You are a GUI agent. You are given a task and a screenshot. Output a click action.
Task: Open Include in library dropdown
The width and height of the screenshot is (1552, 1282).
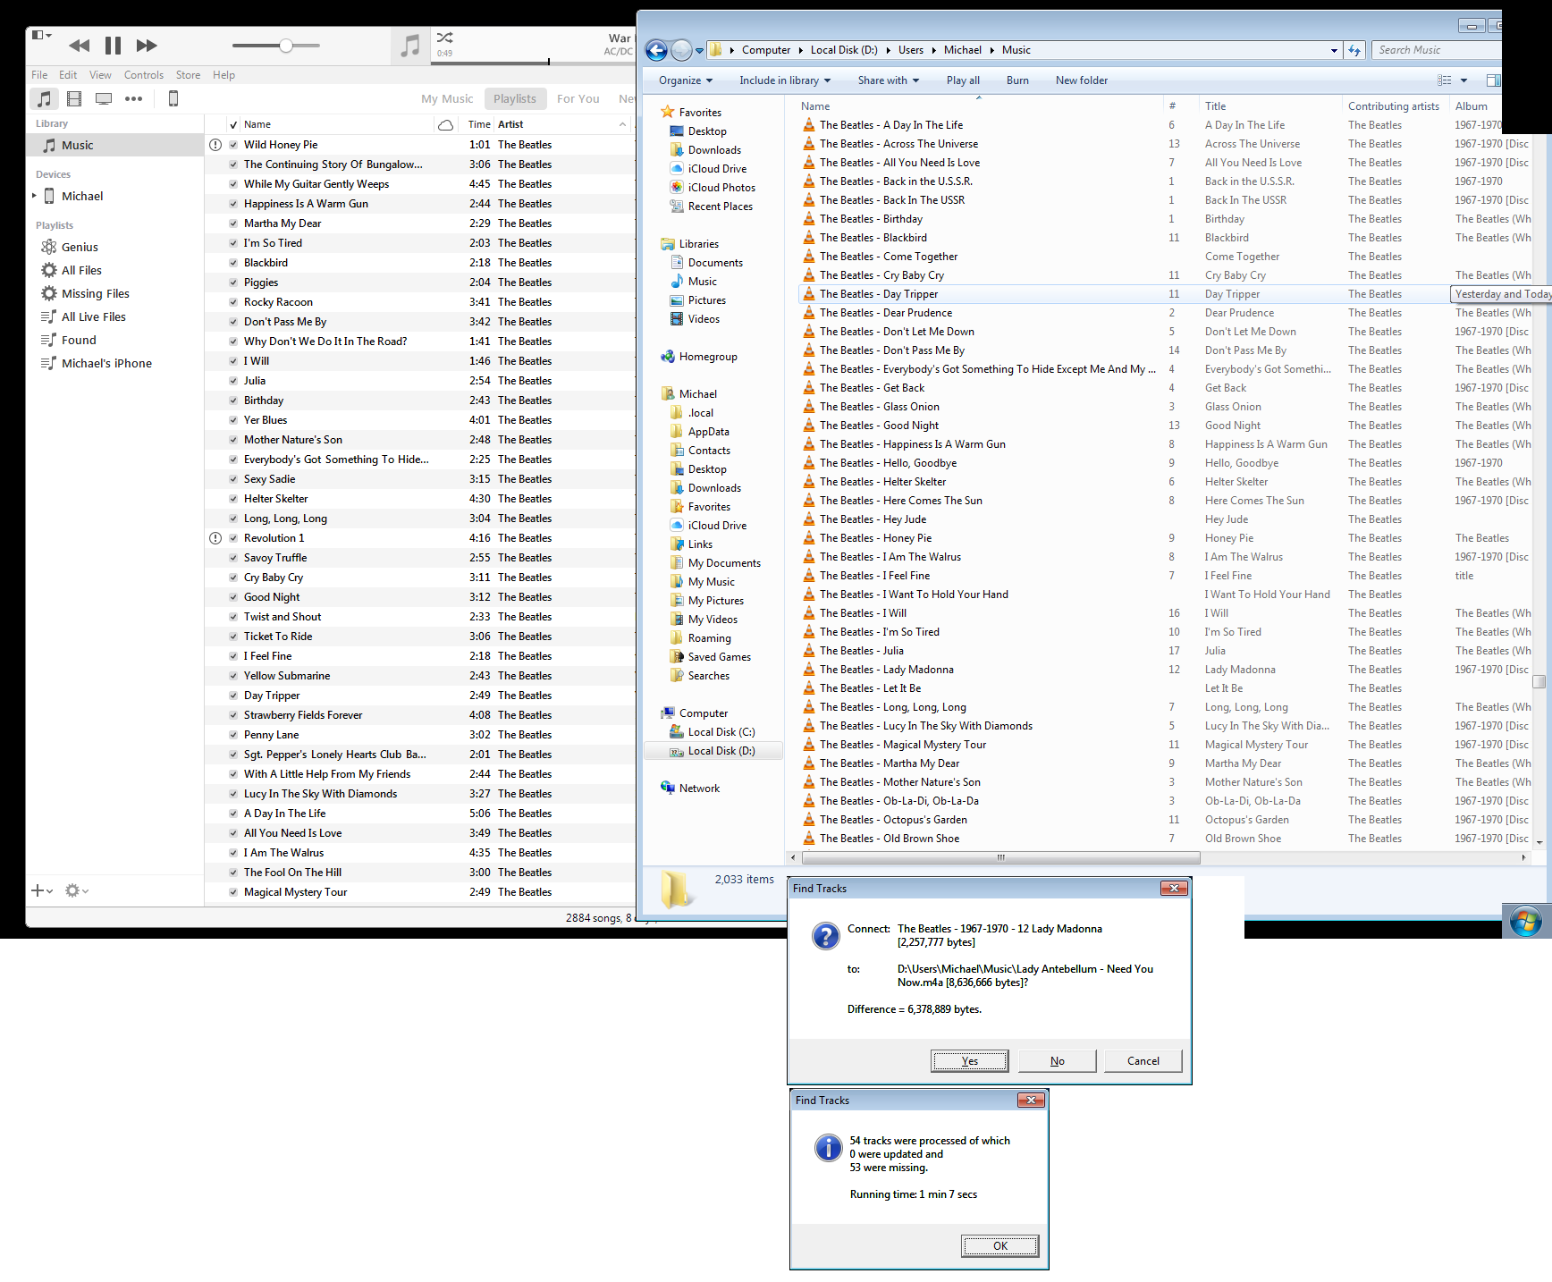[x=785, y=80]
